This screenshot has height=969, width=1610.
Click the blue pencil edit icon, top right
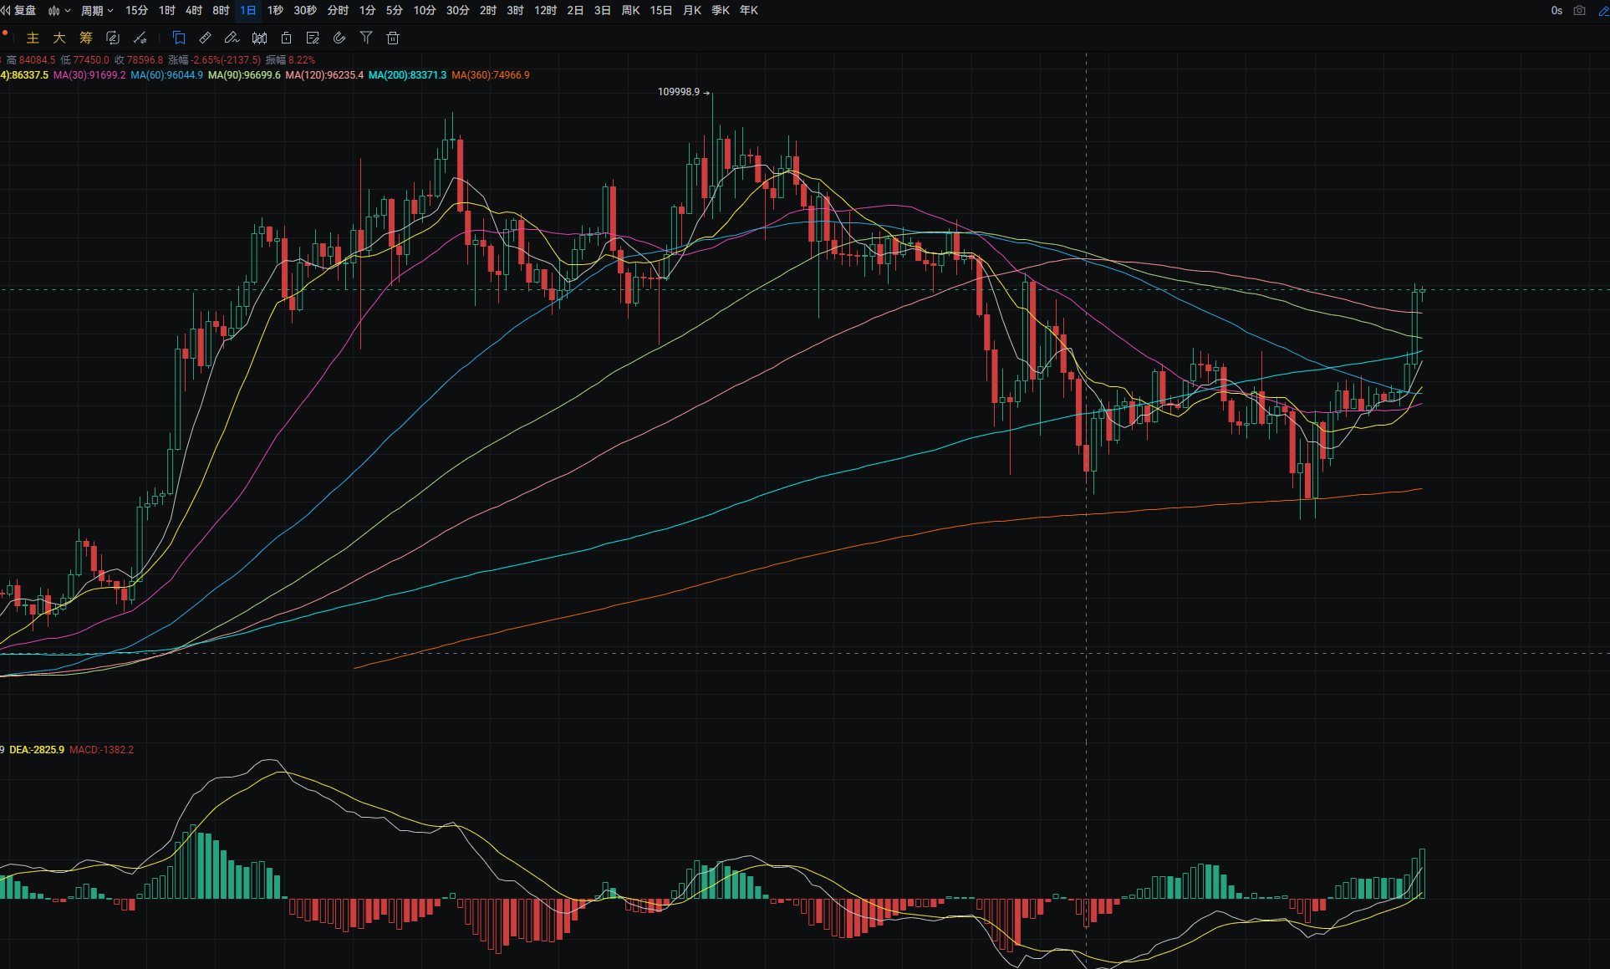[1603, 11]
